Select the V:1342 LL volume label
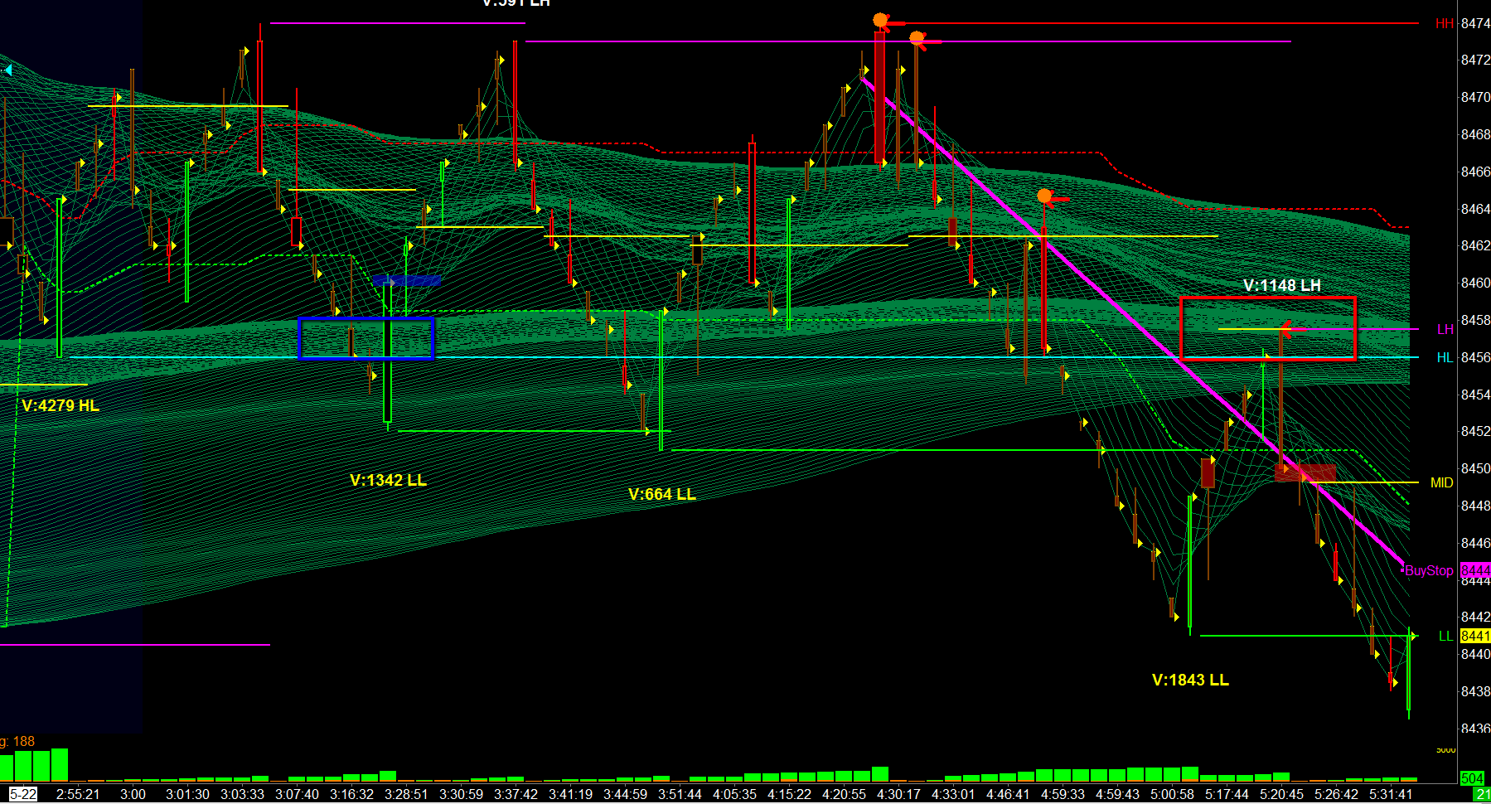This screenshot has height=804, width=1491. tap(388, 480)
